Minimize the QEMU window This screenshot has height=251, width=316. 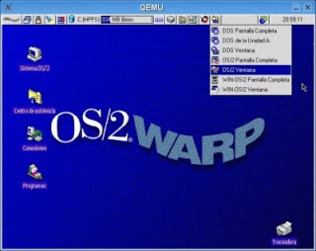296,8
